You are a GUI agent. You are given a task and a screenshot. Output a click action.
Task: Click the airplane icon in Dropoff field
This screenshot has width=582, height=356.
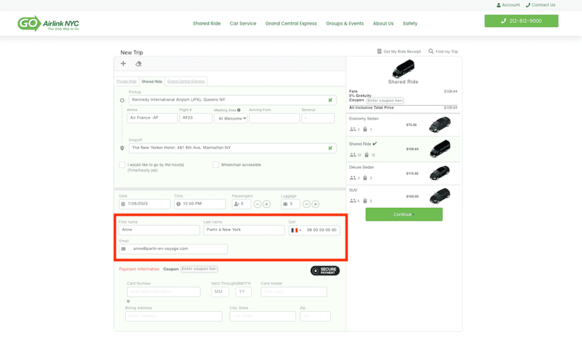click(330, 148)
